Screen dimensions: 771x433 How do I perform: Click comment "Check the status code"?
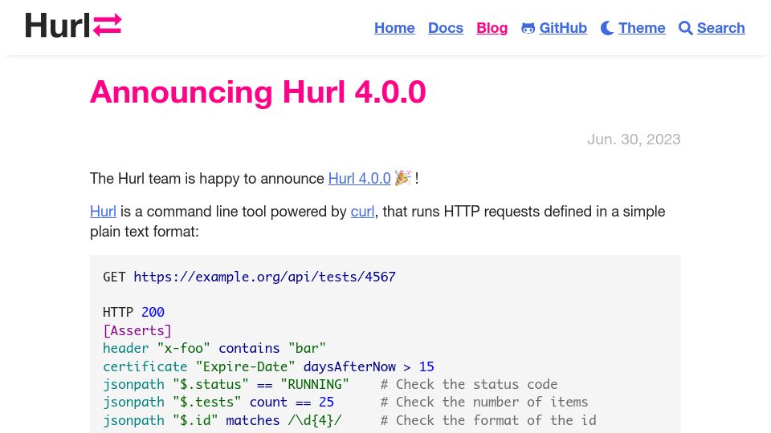(469, 384)
